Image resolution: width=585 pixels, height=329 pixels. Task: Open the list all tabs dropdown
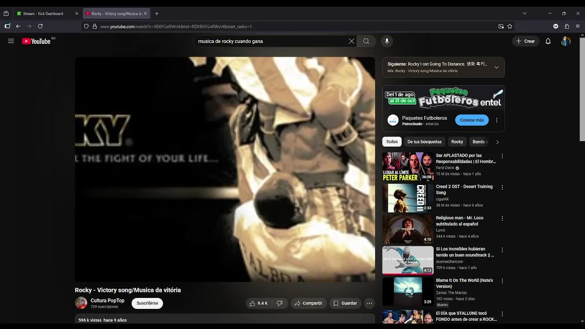coord(524,14)
